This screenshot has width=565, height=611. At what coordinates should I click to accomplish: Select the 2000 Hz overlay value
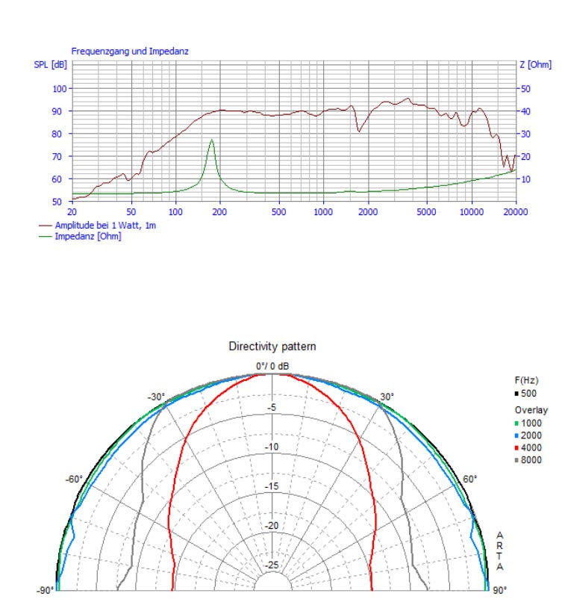(x=531, y=435)
